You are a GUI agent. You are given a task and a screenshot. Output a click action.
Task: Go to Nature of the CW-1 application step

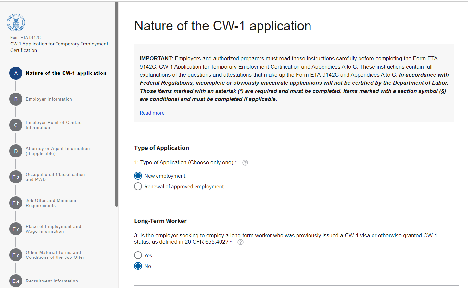pyautogui.click(x=66, y=73)
